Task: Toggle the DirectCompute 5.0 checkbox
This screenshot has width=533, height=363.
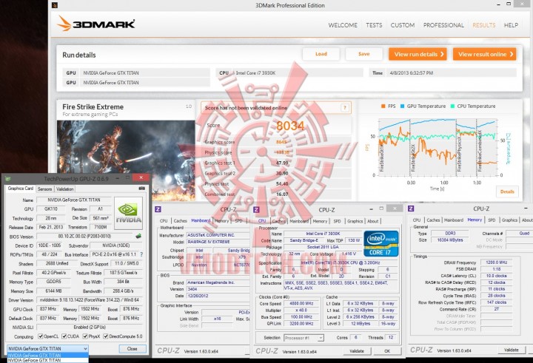Action: (x=106, y=336)
